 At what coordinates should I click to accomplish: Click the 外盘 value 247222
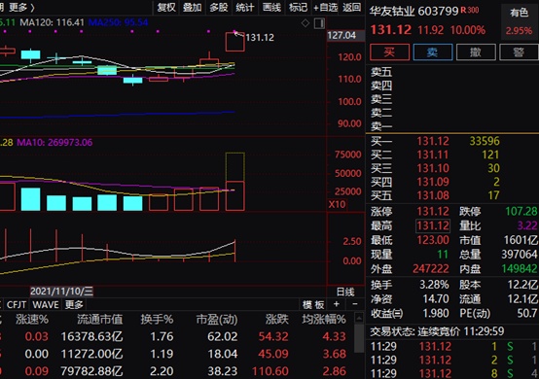point(431,269)
